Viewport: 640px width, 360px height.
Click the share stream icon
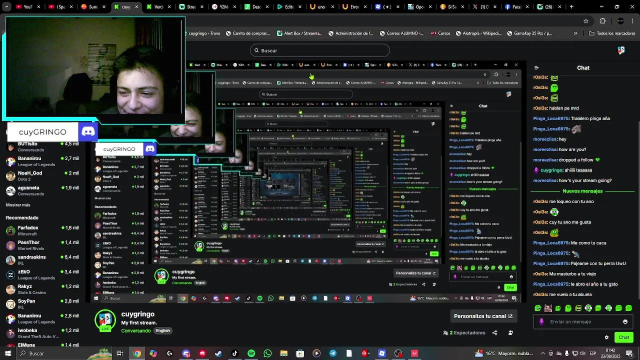coord(494,332)
